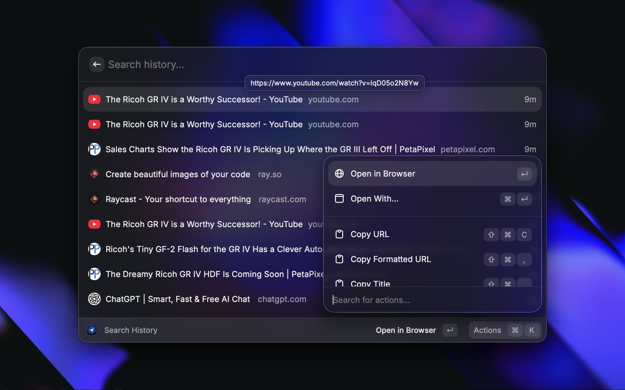
Task: Click the ChatGPT logo icon
Action: (x=94, y=299)
